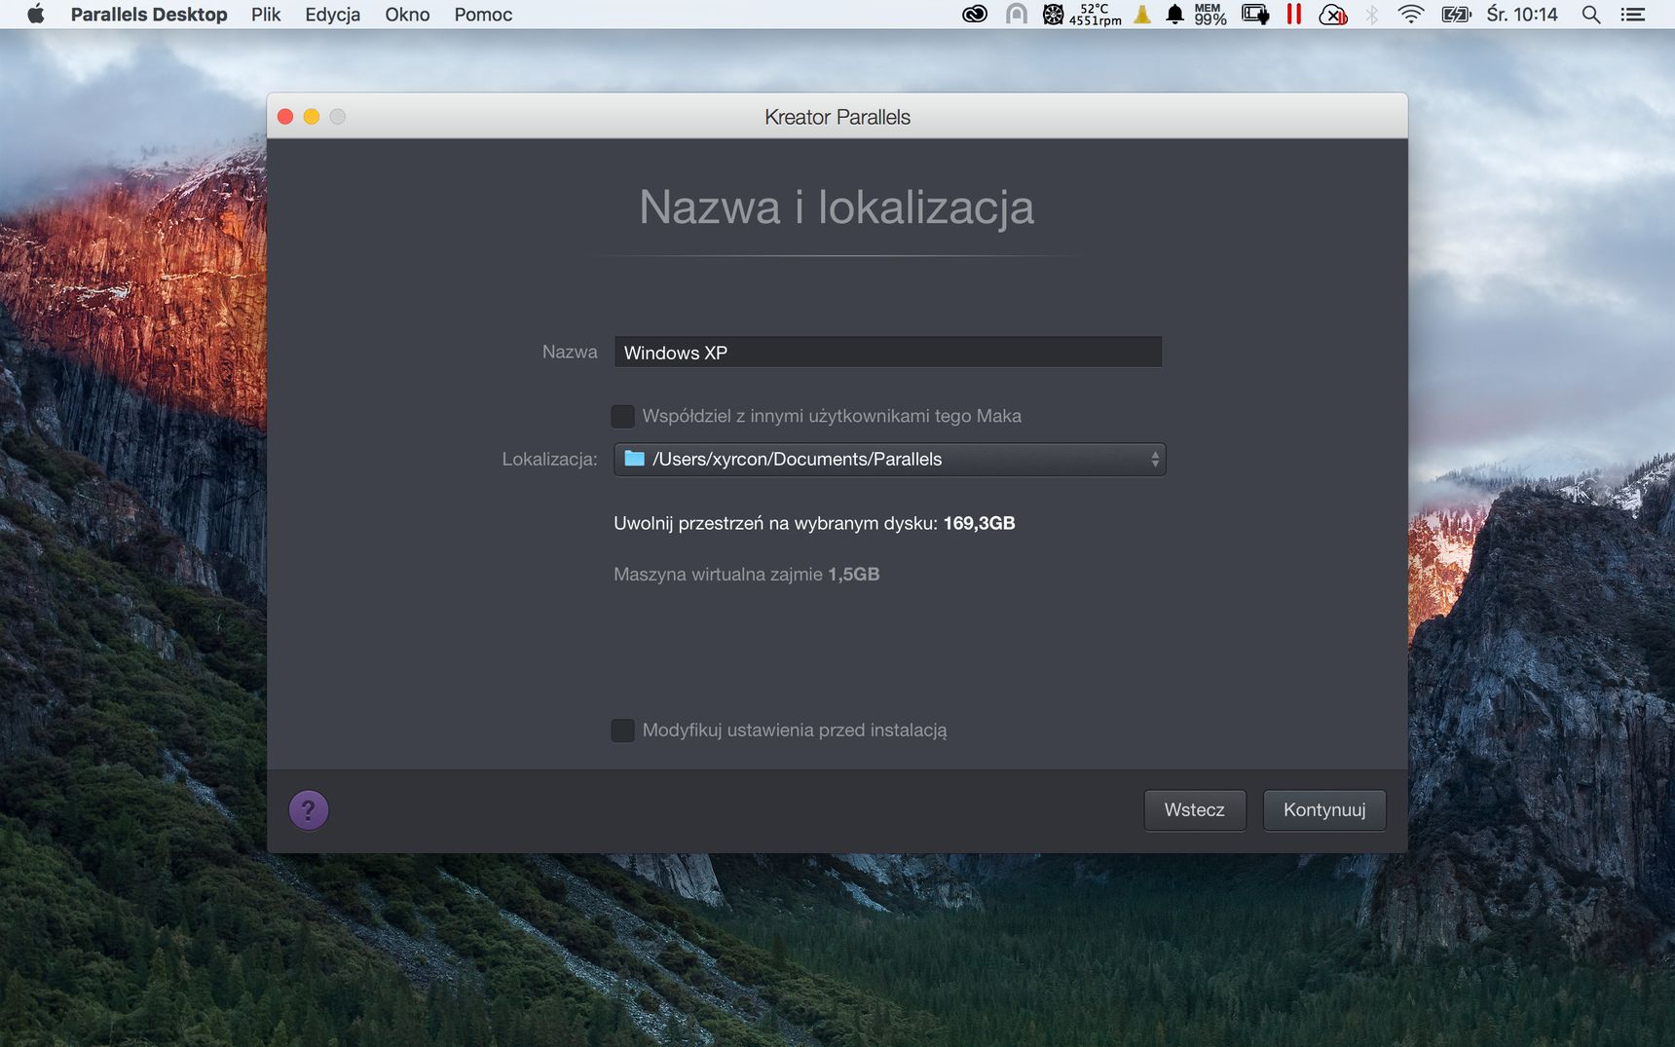Open the MEM 99% memory status item

click(x=1210, y=14)
